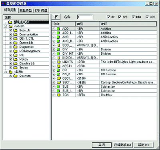
Task: Click the Base_Lib folder icon
Action: click(16, 30)
